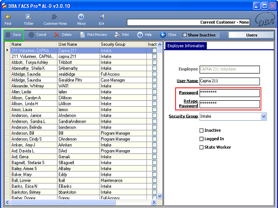Tick Inactive checkbox for Abbott, Tonya Ashley
The image size is (278, 208).
154,62
